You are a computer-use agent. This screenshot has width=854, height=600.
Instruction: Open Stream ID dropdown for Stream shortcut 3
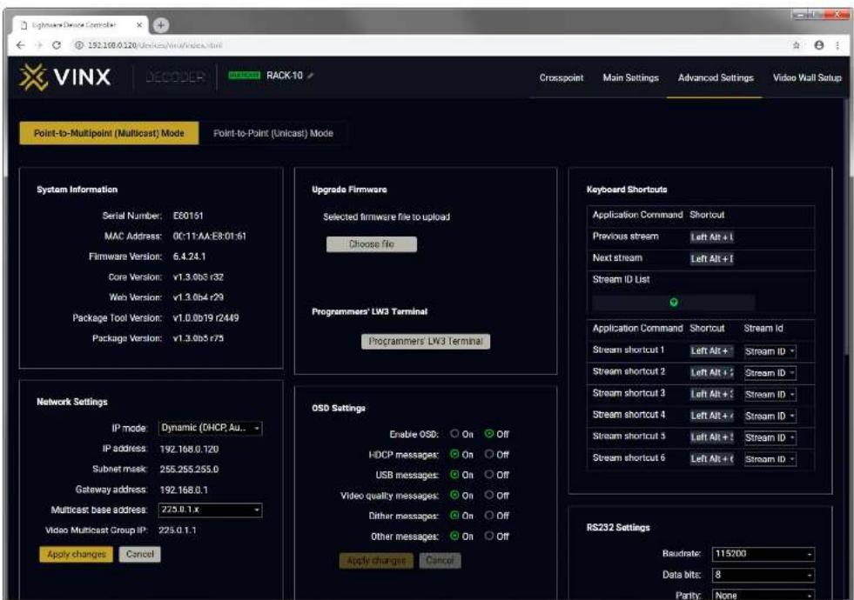click(770, 395)
